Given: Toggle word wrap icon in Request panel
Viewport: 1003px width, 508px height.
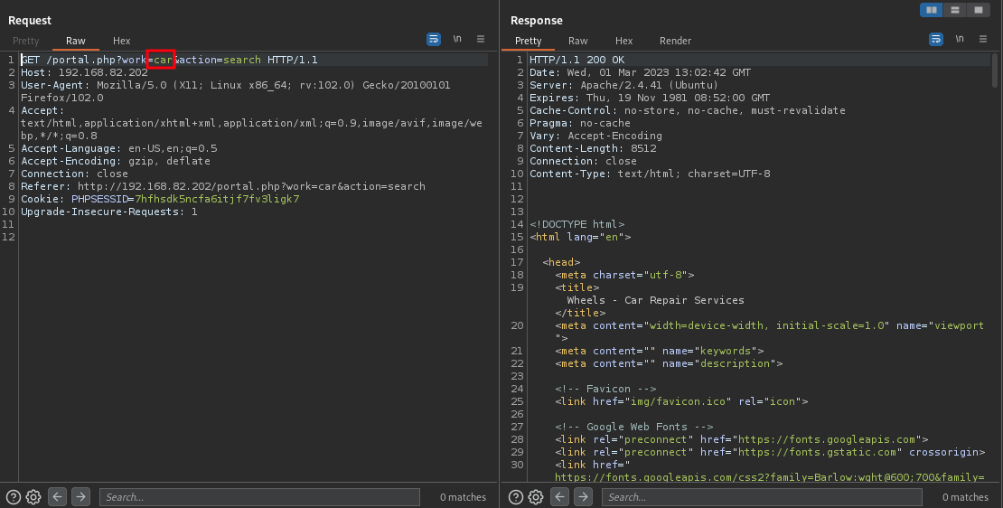Looking at the screenshot, I should (x=434, y=39).
